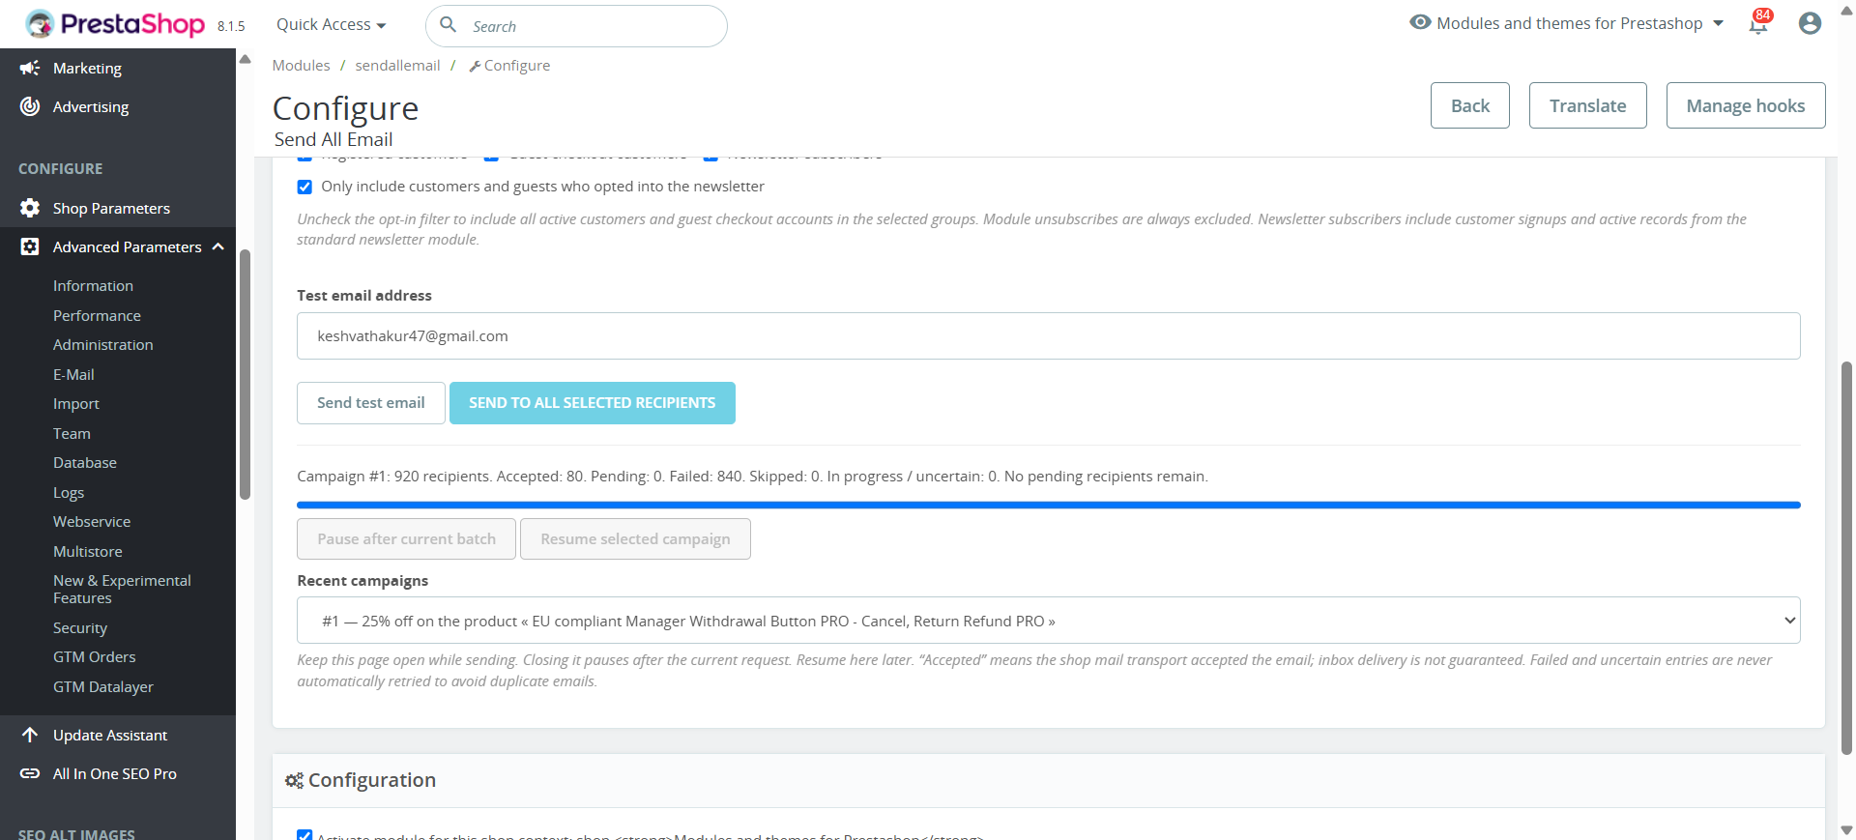Open Marketing menu
This screenshot has height=840, width=1856.
pyautogui.click(x=87, y=68)
